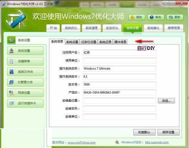
Task: Switch to the 硬件信息 sub-tab
Action: (120, 42)
